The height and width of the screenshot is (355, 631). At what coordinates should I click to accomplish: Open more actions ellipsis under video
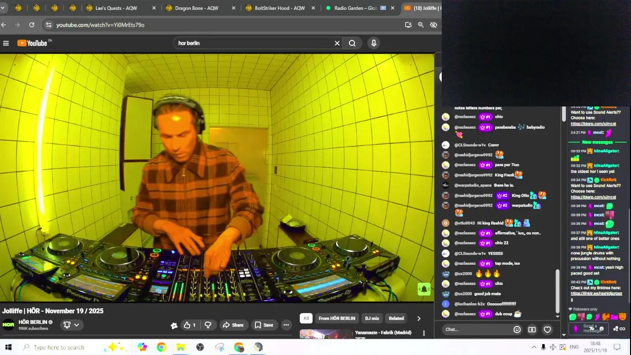[286, 325]
